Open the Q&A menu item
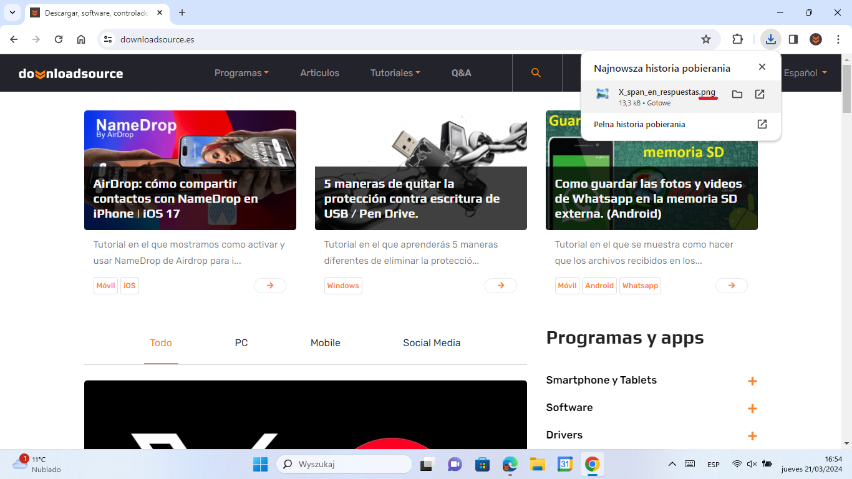 click(x=462, y=73)
